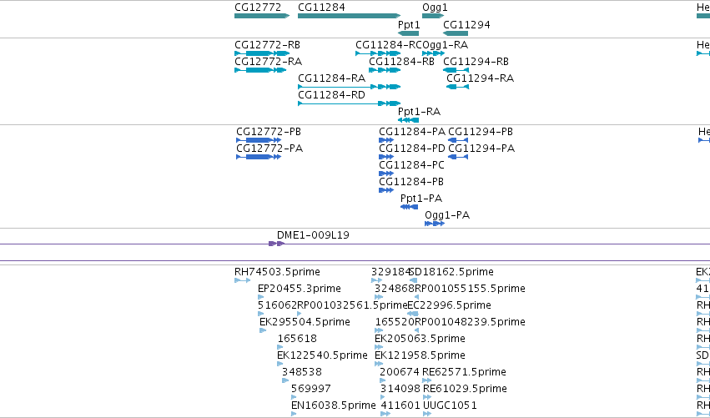Open protein CG11294-PB
The width and height of the screenshot is (710, 418).
coord(481,131)
